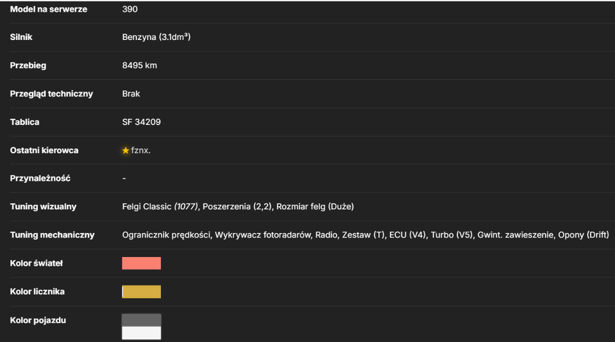Select the yellow Kolor licznika swatch
This screenshot has width=615, height=342.
pyautogui.click(x=141, y=292)
